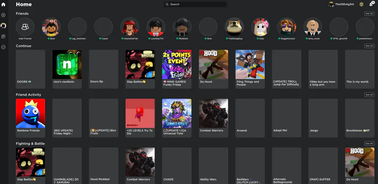Open Blox Fruits game card
378x184 pixels.
pyautogui.click(x=104, y=118)
